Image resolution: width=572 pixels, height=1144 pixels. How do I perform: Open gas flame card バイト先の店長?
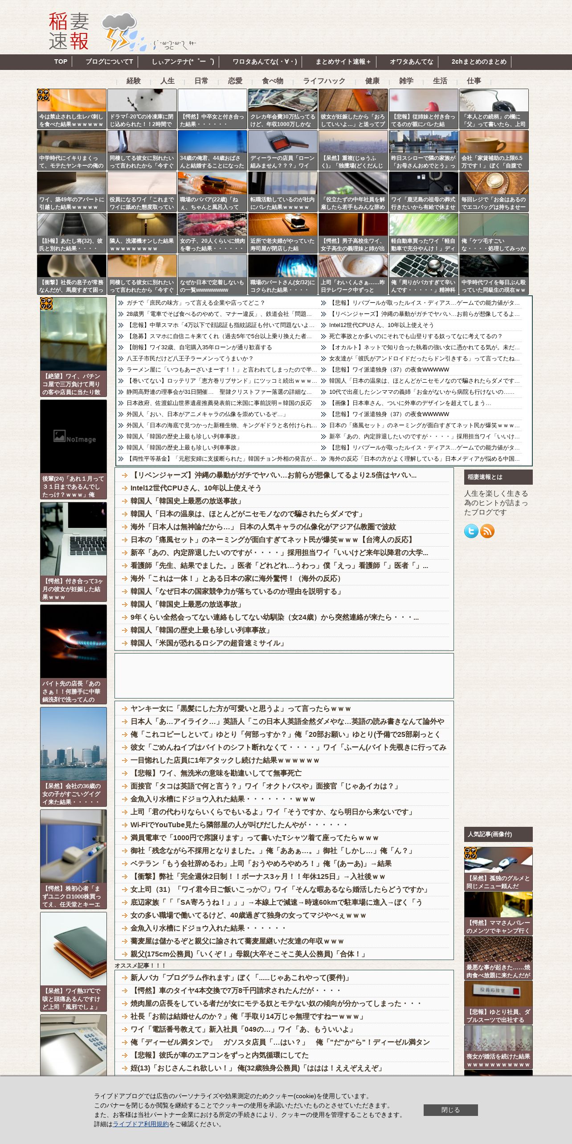click(x=74, y=654)
